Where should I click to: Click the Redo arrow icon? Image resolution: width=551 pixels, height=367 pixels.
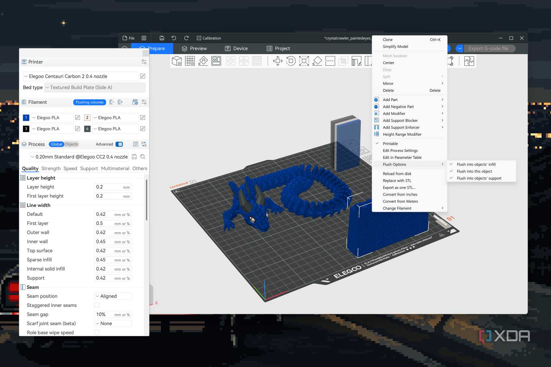coord(186,38)
